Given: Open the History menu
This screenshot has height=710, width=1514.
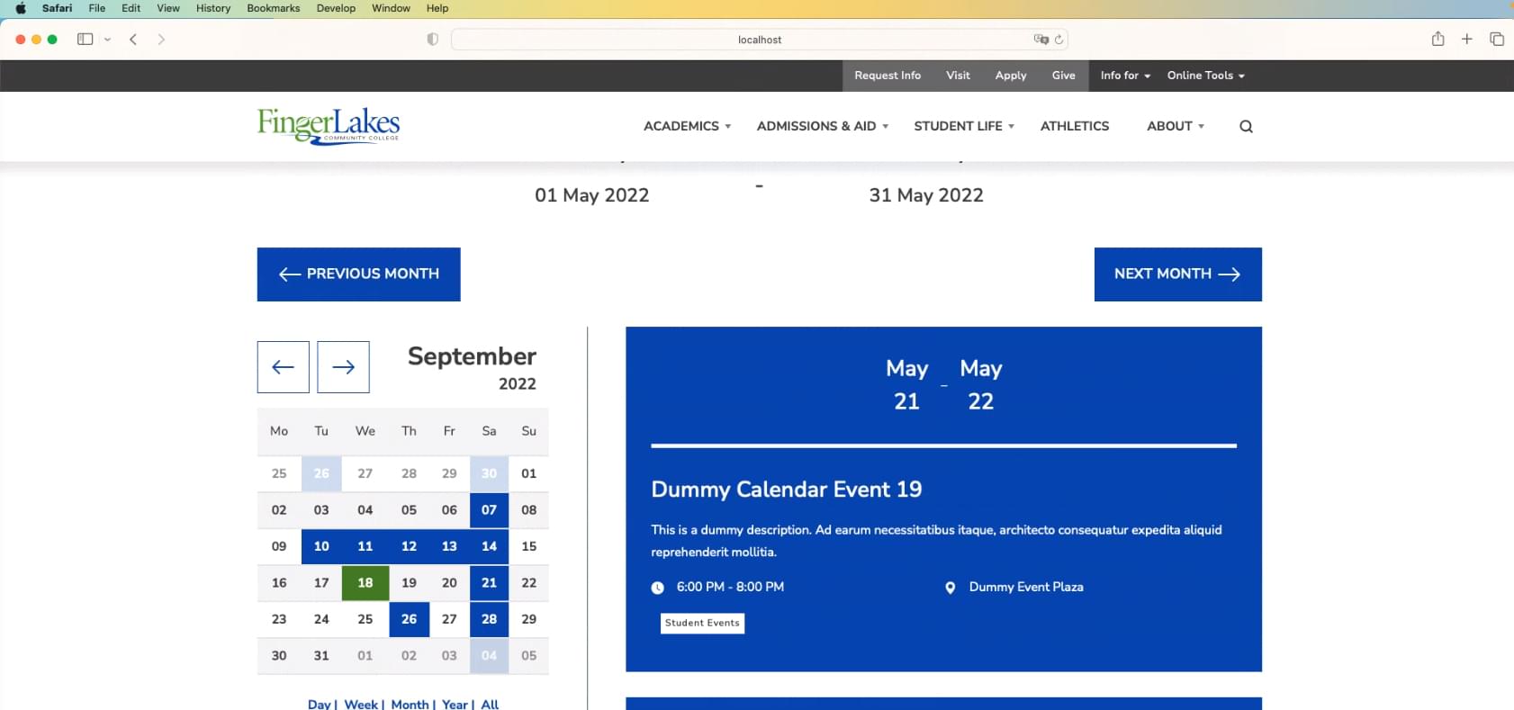Looking at the screenshot, I should point(213,8).
